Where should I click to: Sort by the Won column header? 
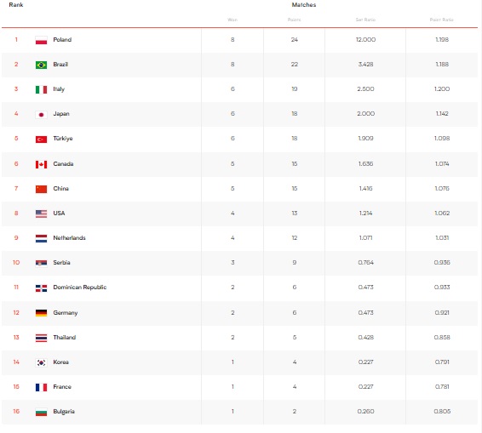point(232,20)
